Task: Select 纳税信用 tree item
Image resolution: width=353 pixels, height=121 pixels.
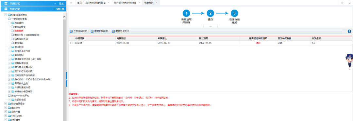Action: pos(16,120)
